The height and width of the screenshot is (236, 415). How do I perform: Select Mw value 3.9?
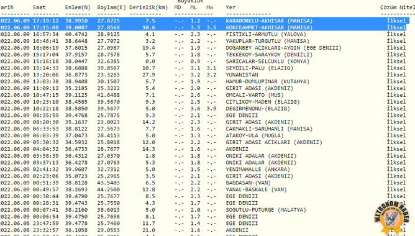pyautogui.click(x=211, y=109)
